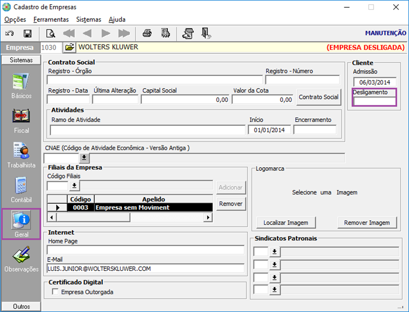Open the Ferramentas menu

(51, 20)
